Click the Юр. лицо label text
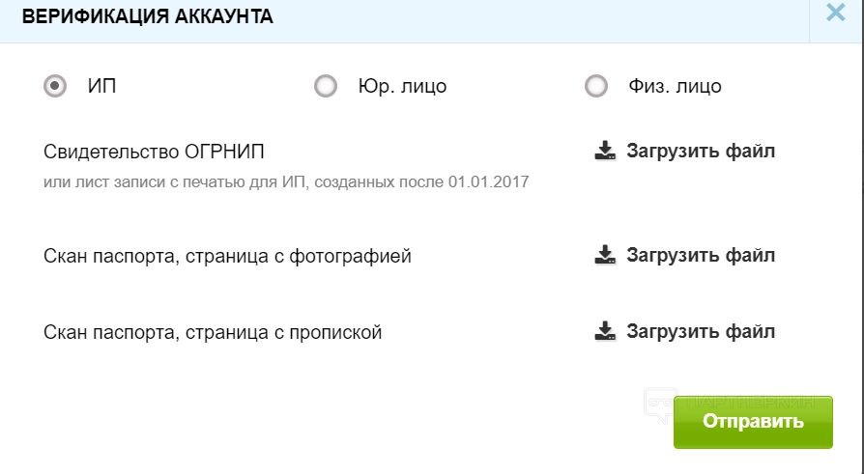Image resolution: width=864 pixels, height=474 pixels. [402, 86]
